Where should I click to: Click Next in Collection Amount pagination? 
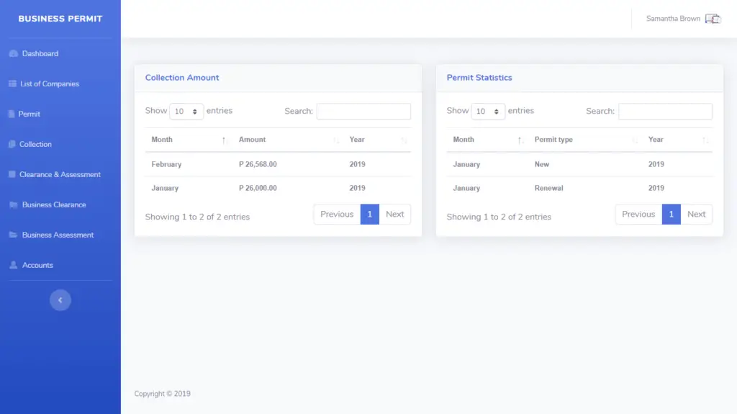pos(394,215)
